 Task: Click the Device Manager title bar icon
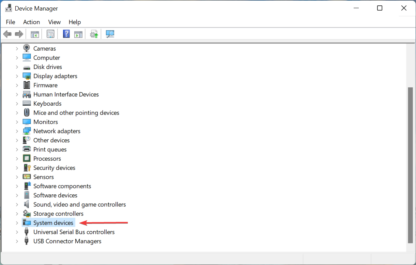coord(9,8)
